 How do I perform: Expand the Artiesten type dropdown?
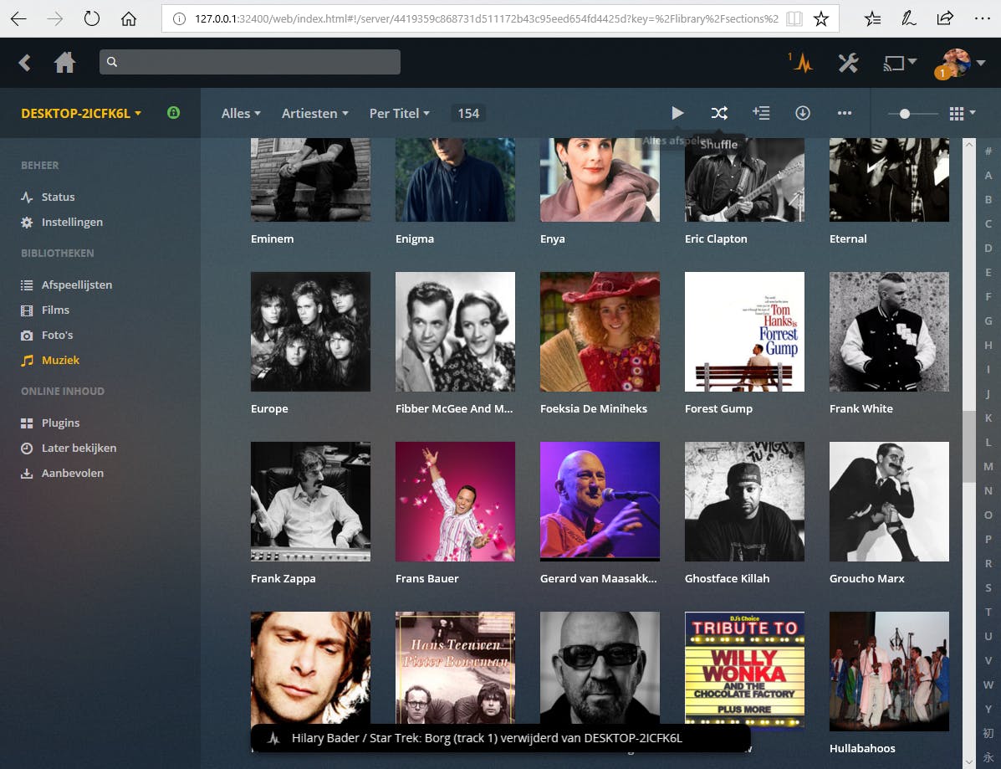(x=315, y=113)
